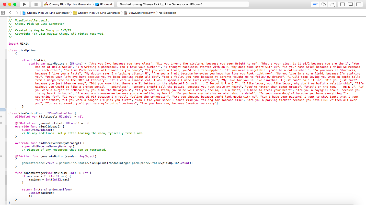Image resolution: width=366 pixels, height=205 pixels.
Task: Click the titleLabel outlet connection circle
Action: (x=1, y=117)
